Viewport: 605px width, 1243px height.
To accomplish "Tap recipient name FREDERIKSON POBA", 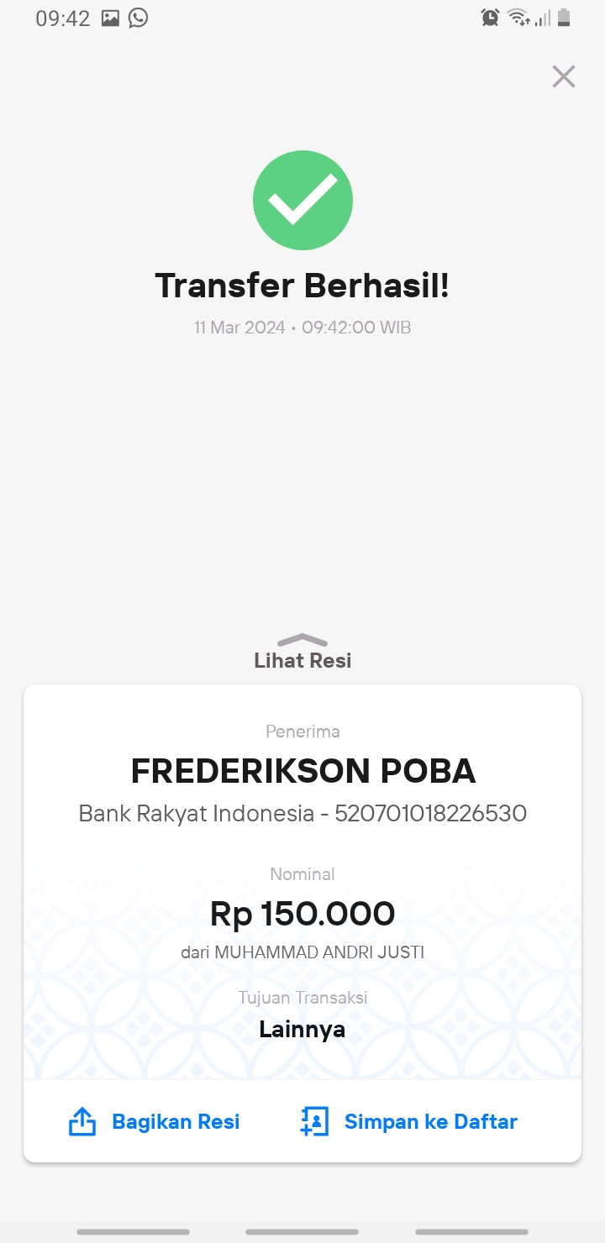I will [303, 770].
